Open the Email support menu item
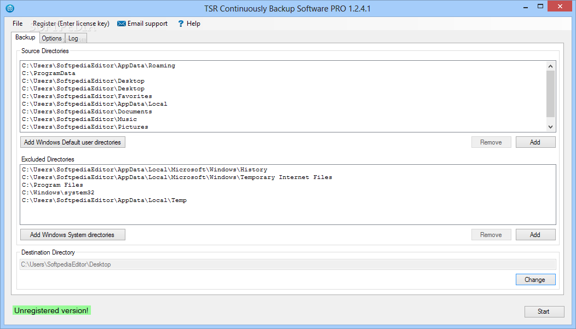 [x=142, y=24]
